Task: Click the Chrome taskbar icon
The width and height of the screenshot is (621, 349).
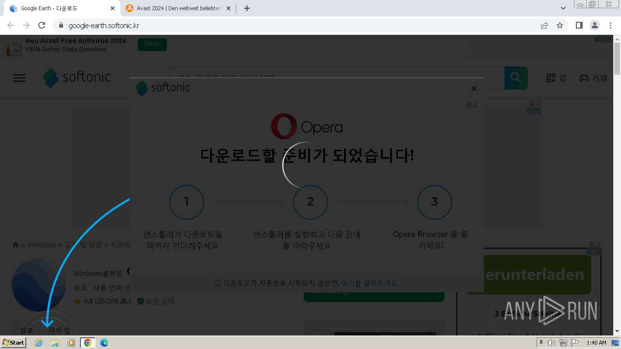Action: tap(88, 343)
